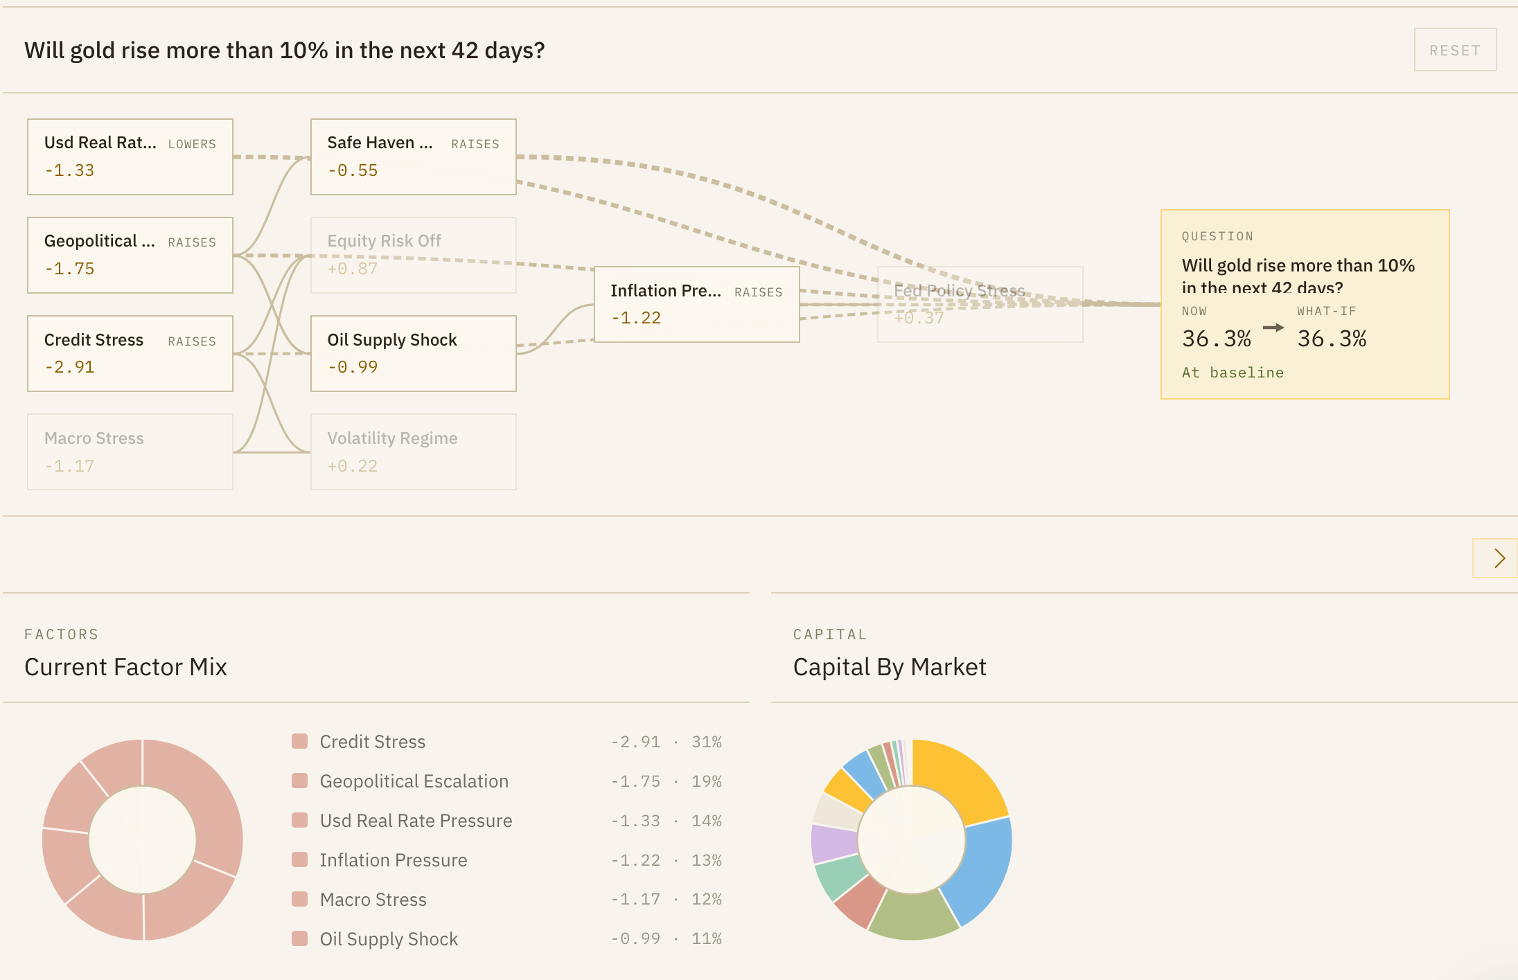The height and width of the screenshot is (980, 1518).
Task: Select the Safe Haven node
Action: [414, 157]
